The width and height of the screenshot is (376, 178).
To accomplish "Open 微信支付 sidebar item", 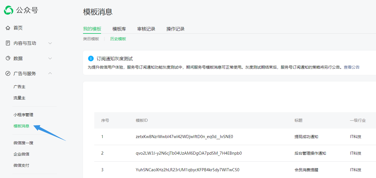I will (x=21, y=165).
